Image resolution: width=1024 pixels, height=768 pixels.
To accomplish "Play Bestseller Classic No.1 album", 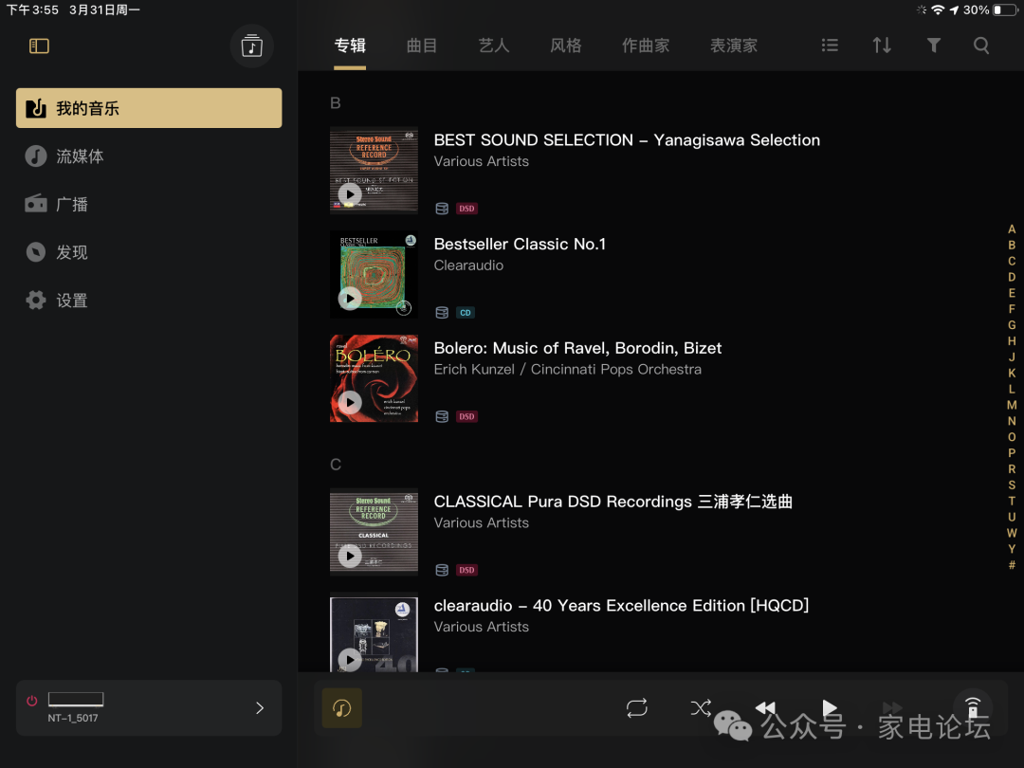I will click(x=351, y=299).
